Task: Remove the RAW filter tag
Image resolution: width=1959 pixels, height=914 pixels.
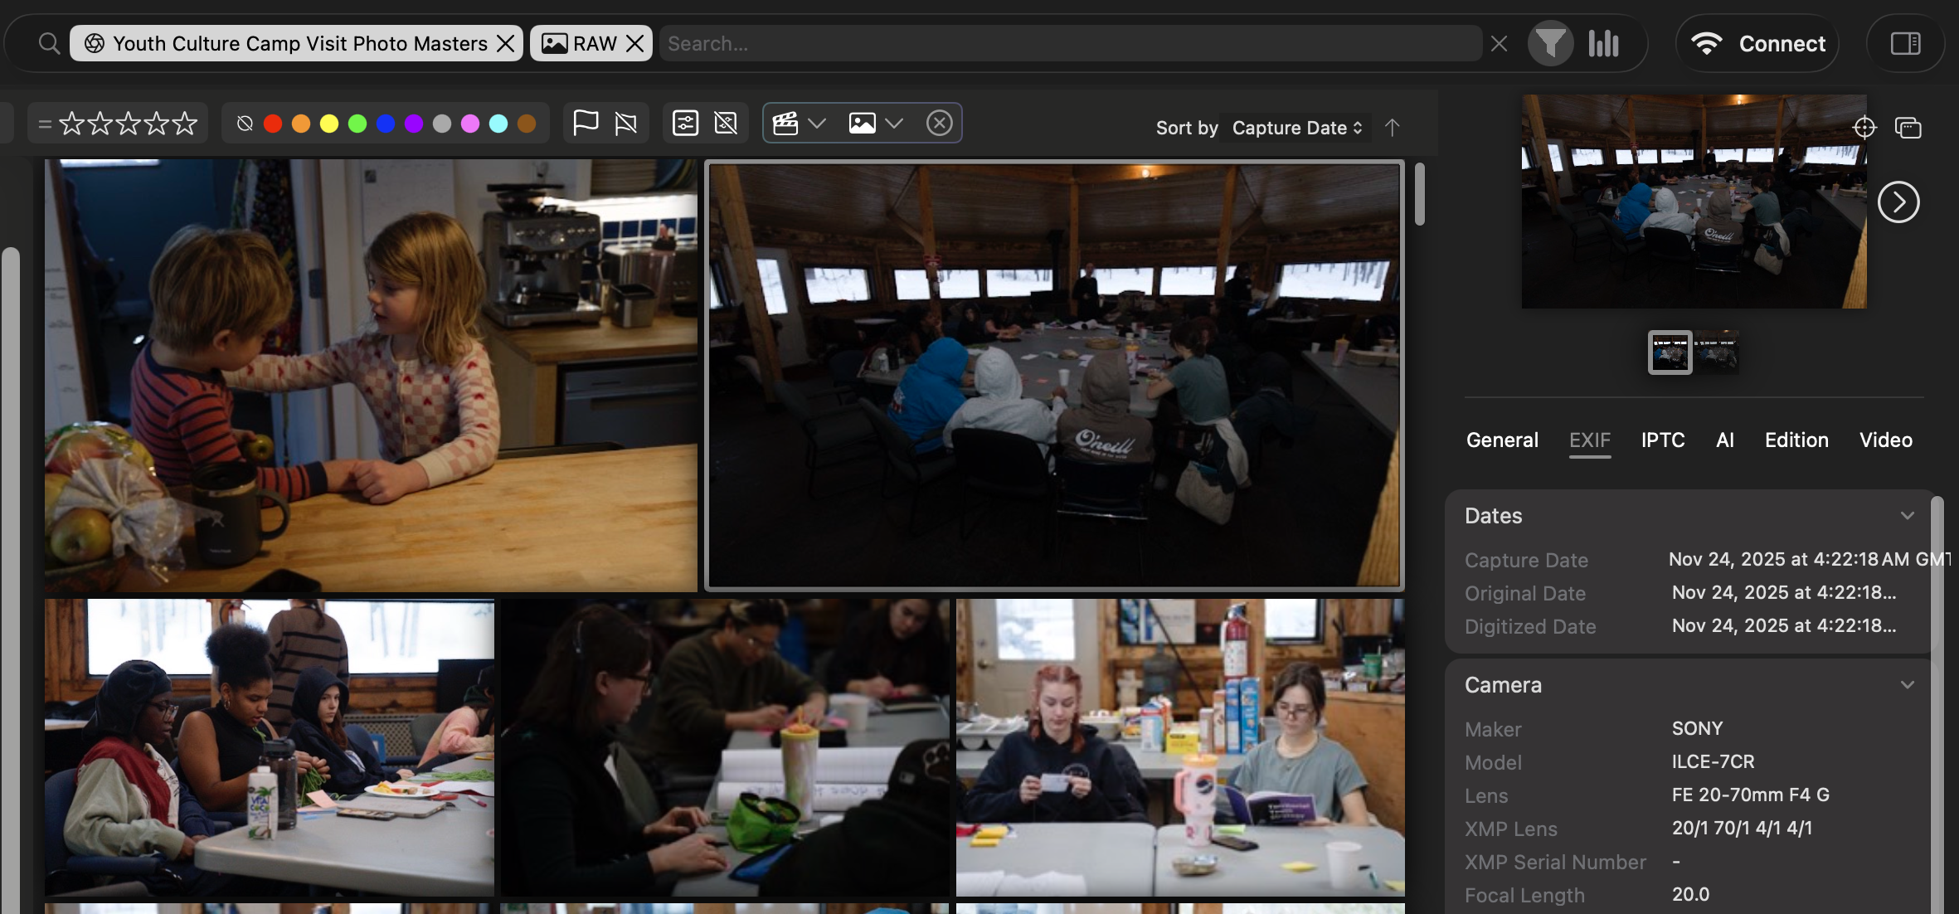Action: click(635, 43)
